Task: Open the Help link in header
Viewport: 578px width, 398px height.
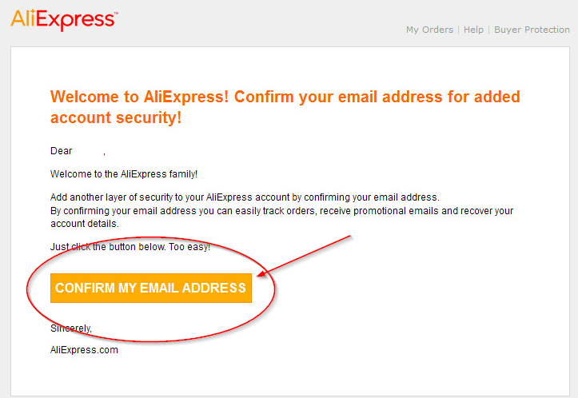Action: pyautogui.click(x=473, y=30)
